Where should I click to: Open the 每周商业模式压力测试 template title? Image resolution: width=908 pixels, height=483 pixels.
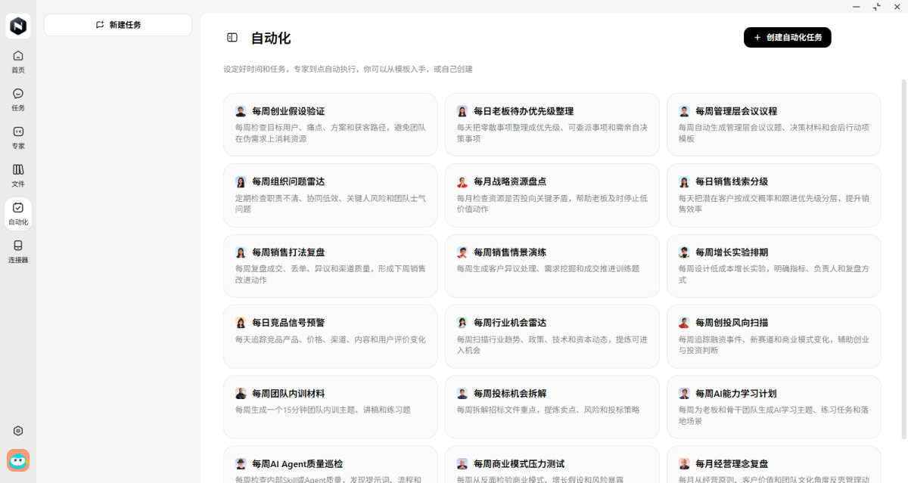[519, 464]
